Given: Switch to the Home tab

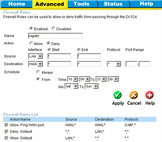Looking at the screenshot, I should pyautogui.click(x=17, y=4).
